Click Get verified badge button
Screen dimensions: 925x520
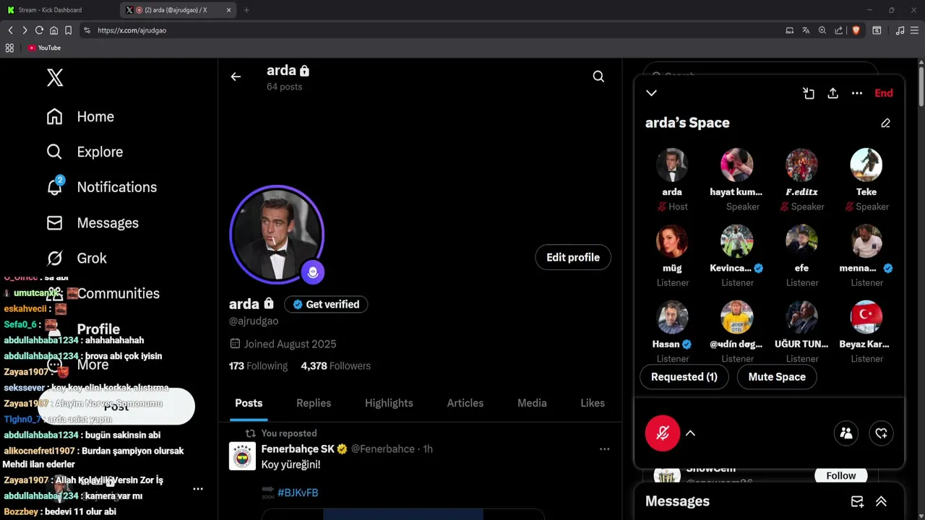click(326, 304)
